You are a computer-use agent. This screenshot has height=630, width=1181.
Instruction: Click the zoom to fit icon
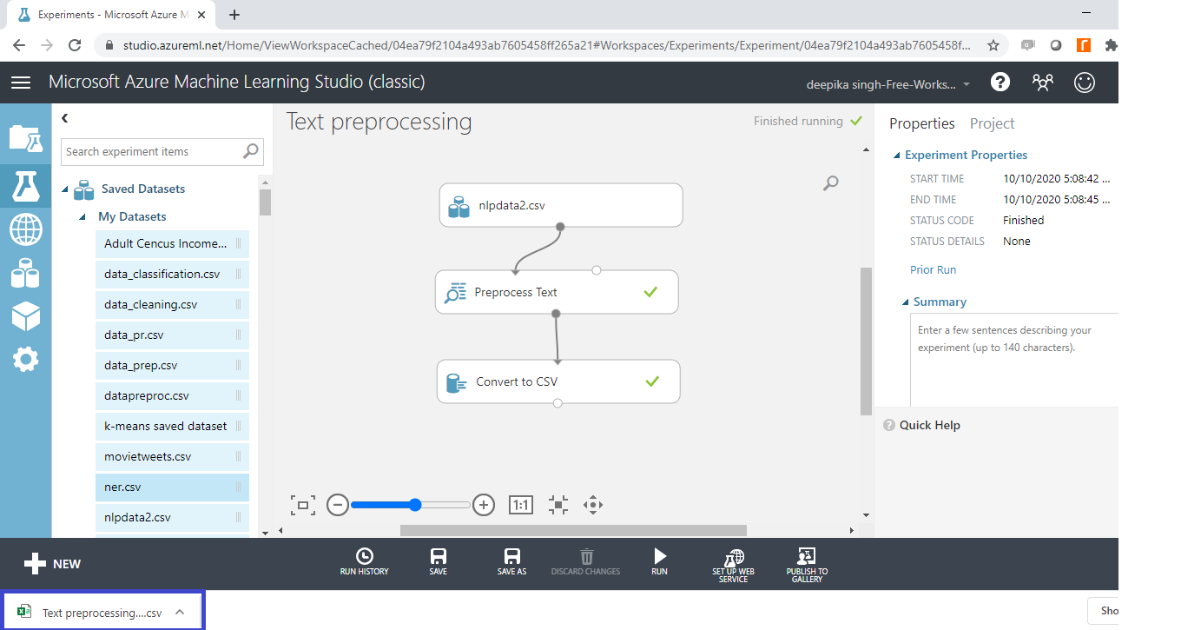[x=303, y=505]
